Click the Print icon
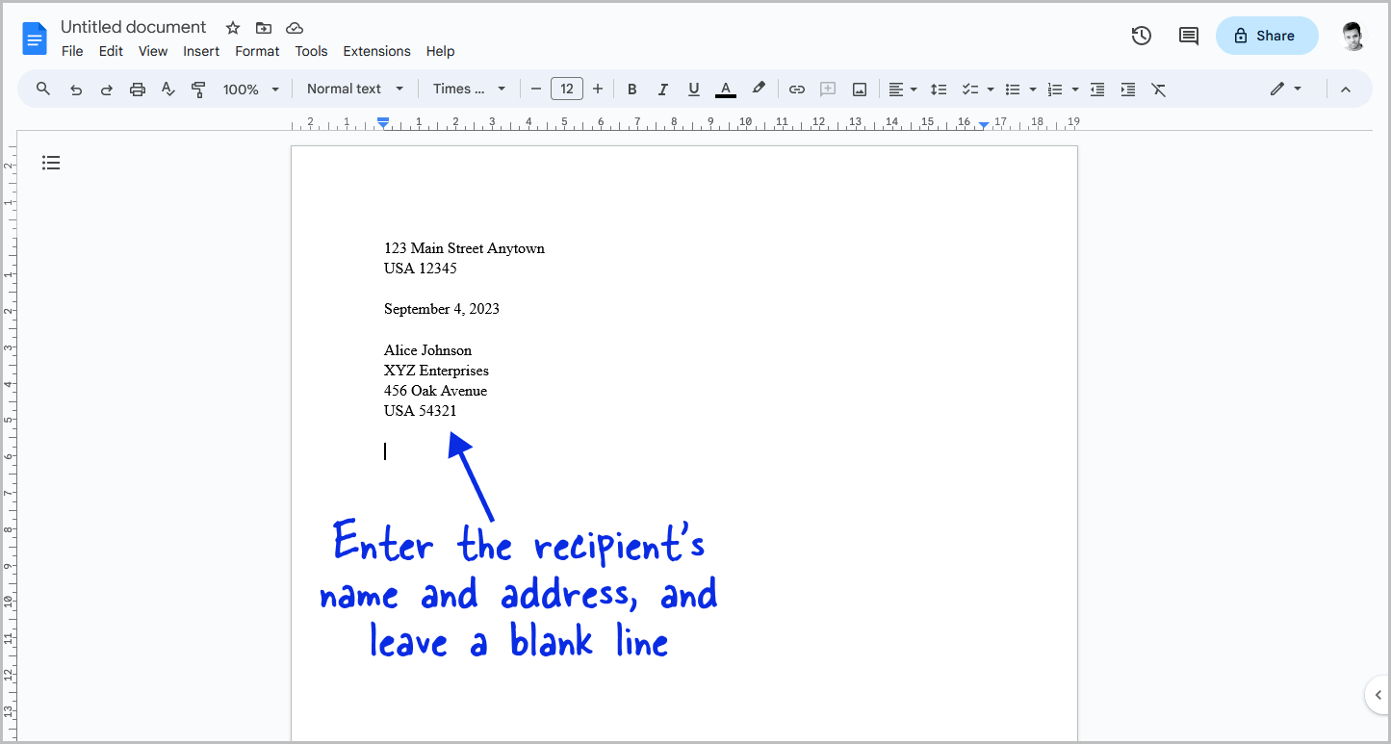 pos(138,88)
